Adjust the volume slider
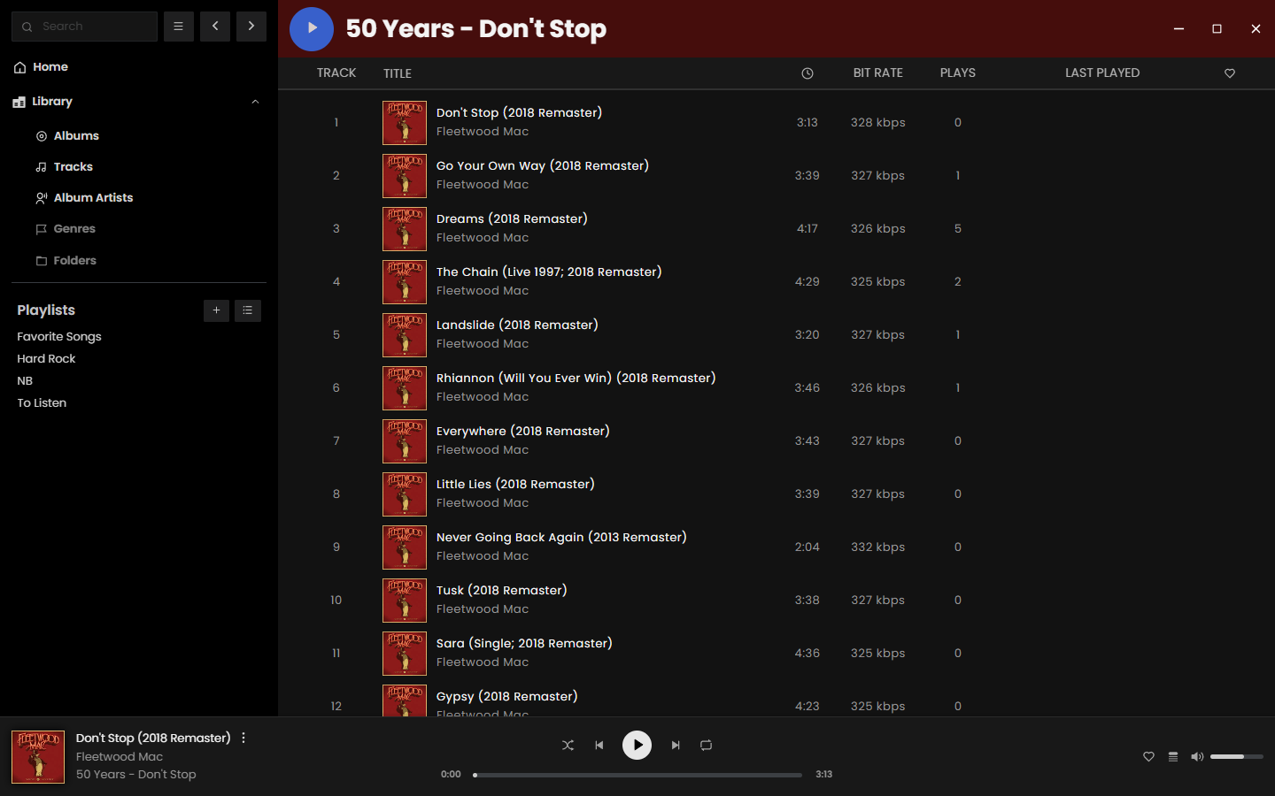Image resolution: width=1275 pixels, height=796 pixels. 1236,757
